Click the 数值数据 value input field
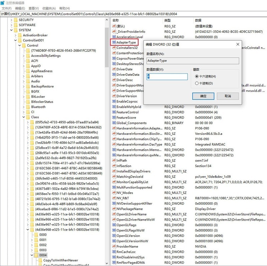The image size is (267, 266). (x=167, y=77)
